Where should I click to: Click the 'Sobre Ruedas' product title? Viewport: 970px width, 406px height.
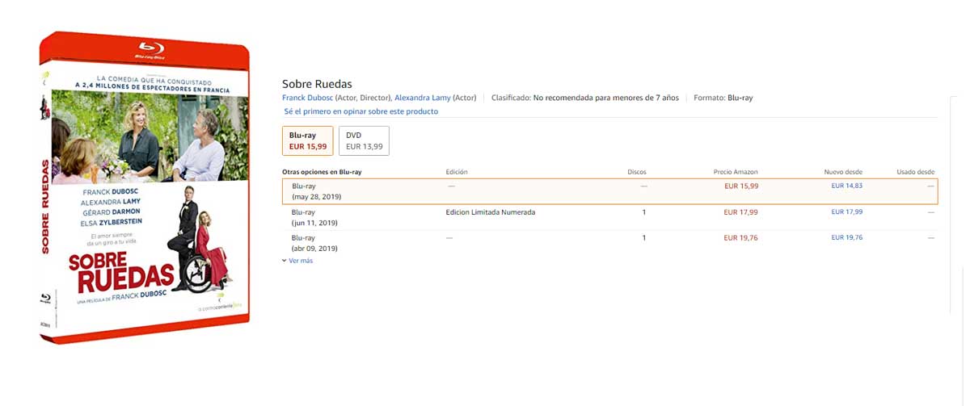317,84
